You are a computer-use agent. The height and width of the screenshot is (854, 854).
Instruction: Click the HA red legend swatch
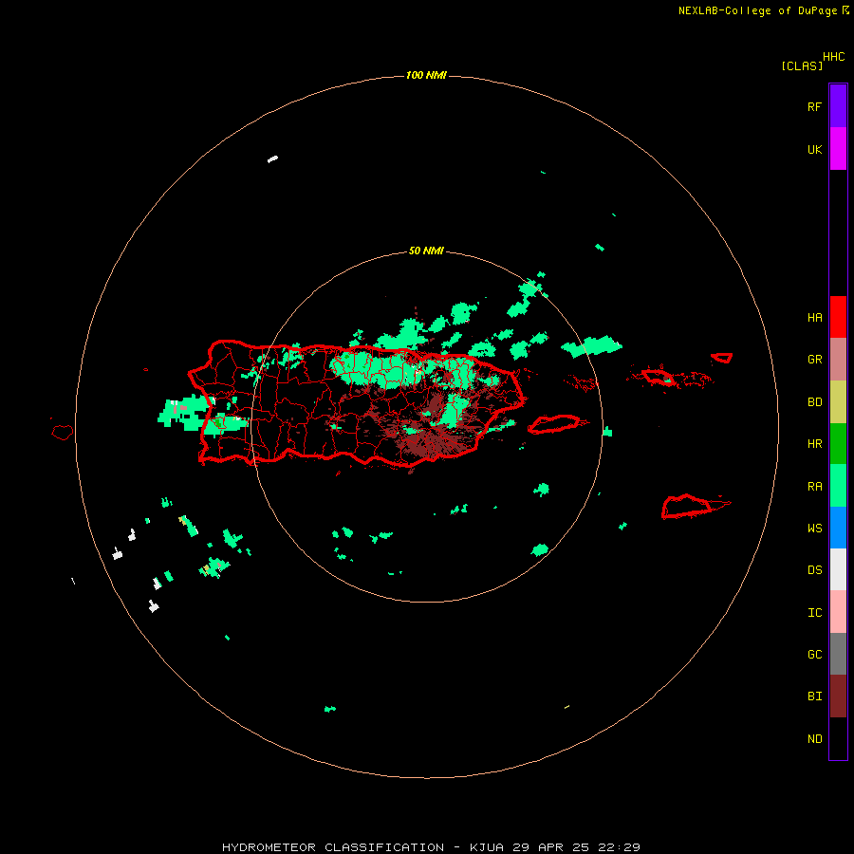click(x=838, y=317)
